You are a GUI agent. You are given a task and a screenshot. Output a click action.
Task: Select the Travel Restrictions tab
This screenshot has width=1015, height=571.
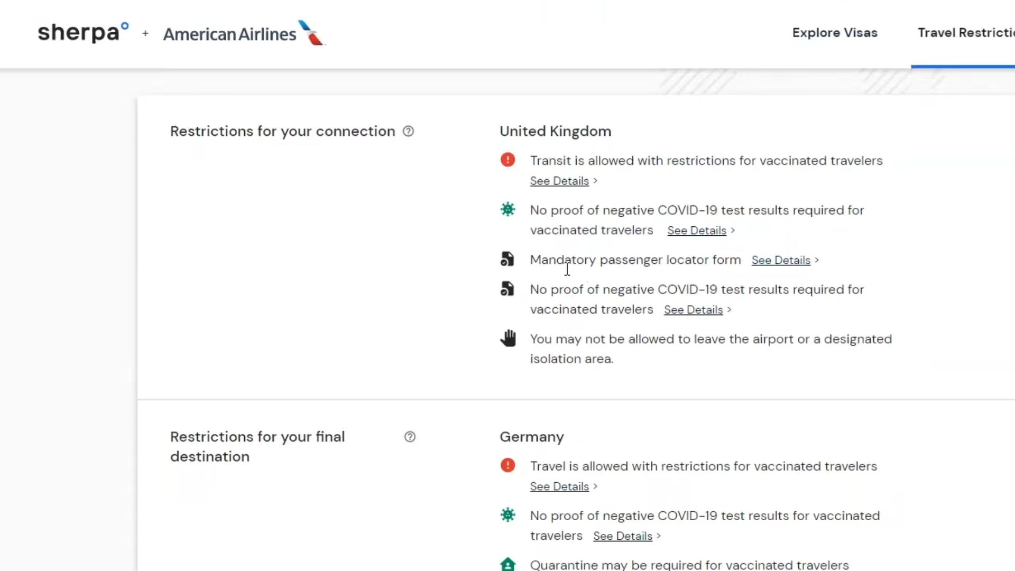(965, 33)
